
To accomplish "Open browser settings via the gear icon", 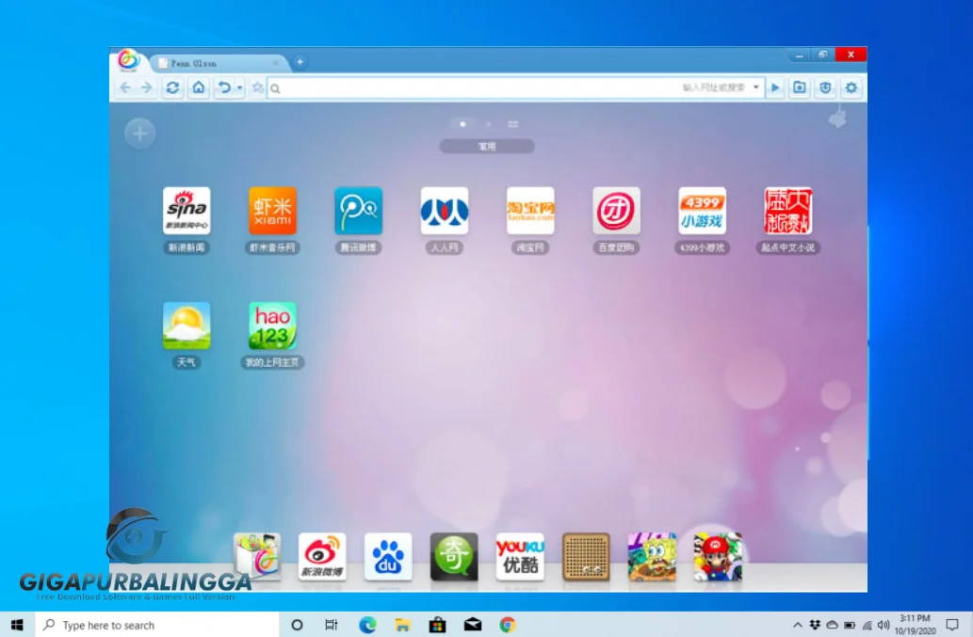I will tap(850, 88).
